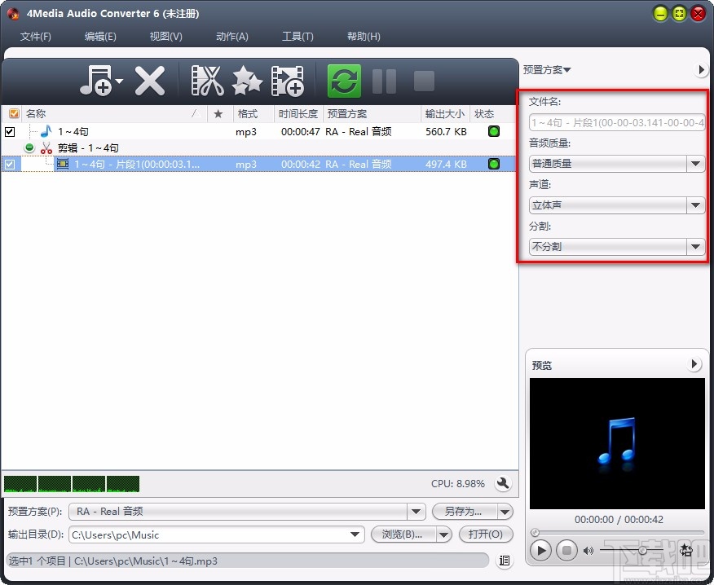
Task: Click the arrow beside 预置方案 panel
Action: tap(701, 69)
